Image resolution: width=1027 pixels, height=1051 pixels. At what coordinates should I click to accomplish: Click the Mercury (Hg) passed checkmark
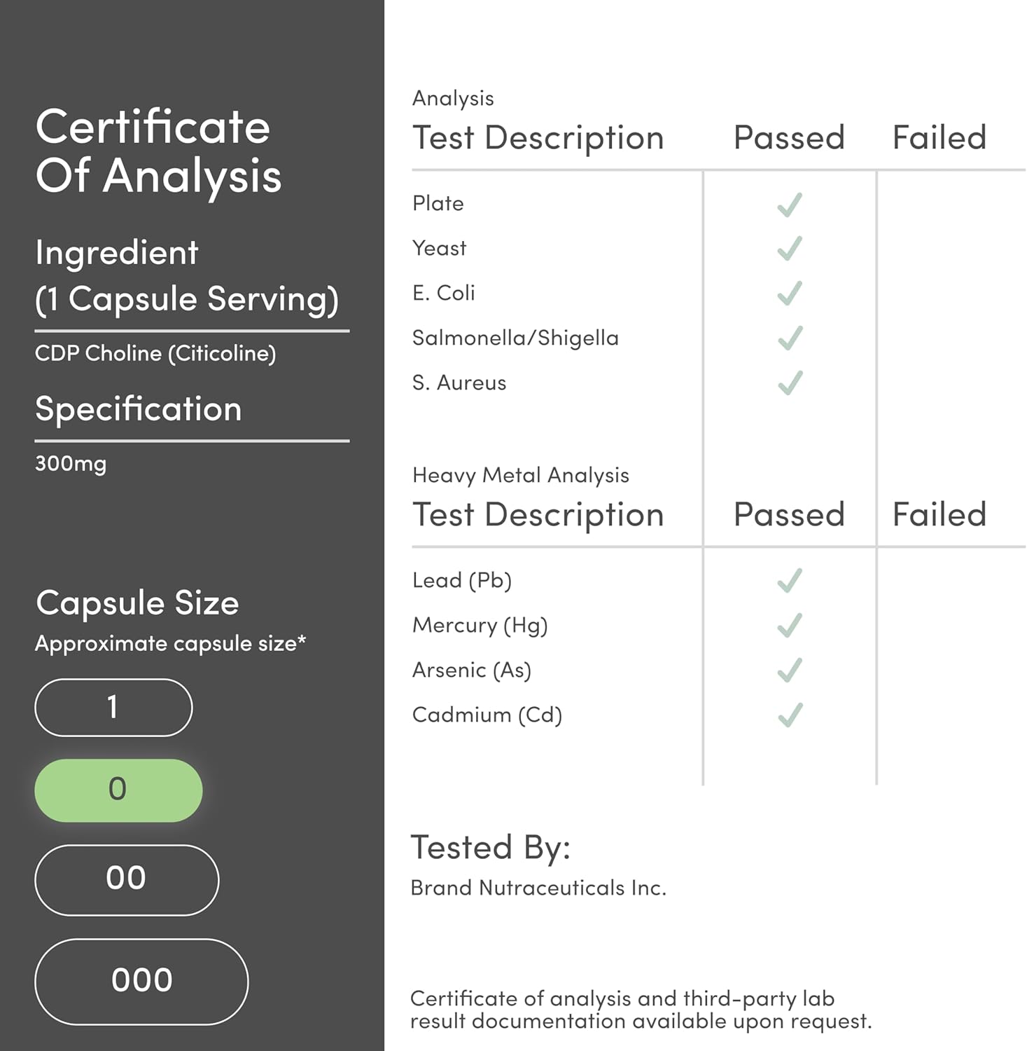[790, 626]
